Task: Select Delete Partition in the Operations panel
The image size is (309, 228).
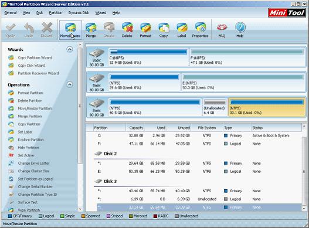Action: [30, 101]
